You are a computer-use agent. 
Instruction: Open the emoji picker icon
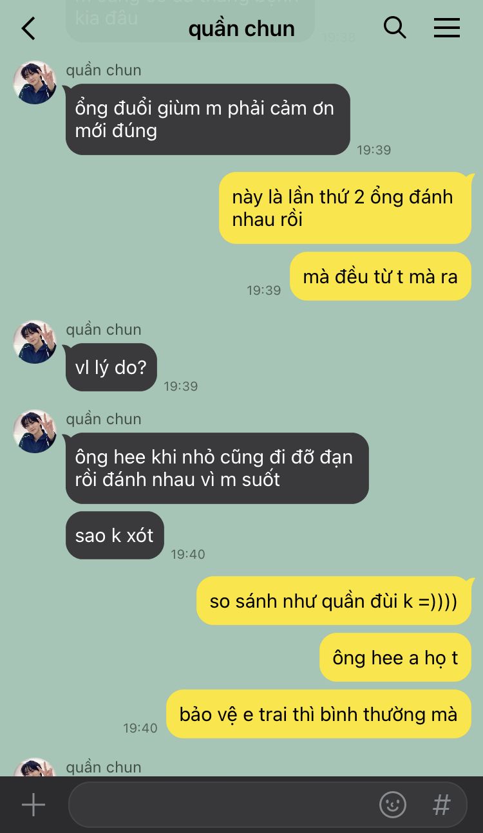click(x=393, y=805)
